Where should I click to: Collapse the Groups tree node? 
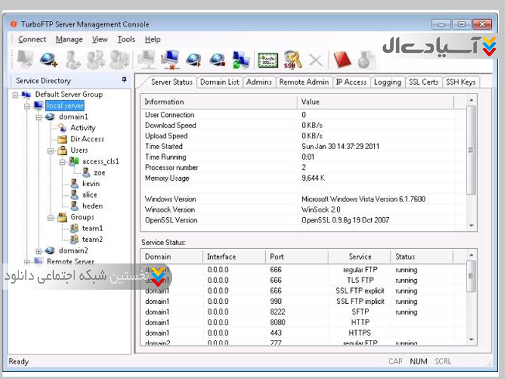[x=50, y=217]
